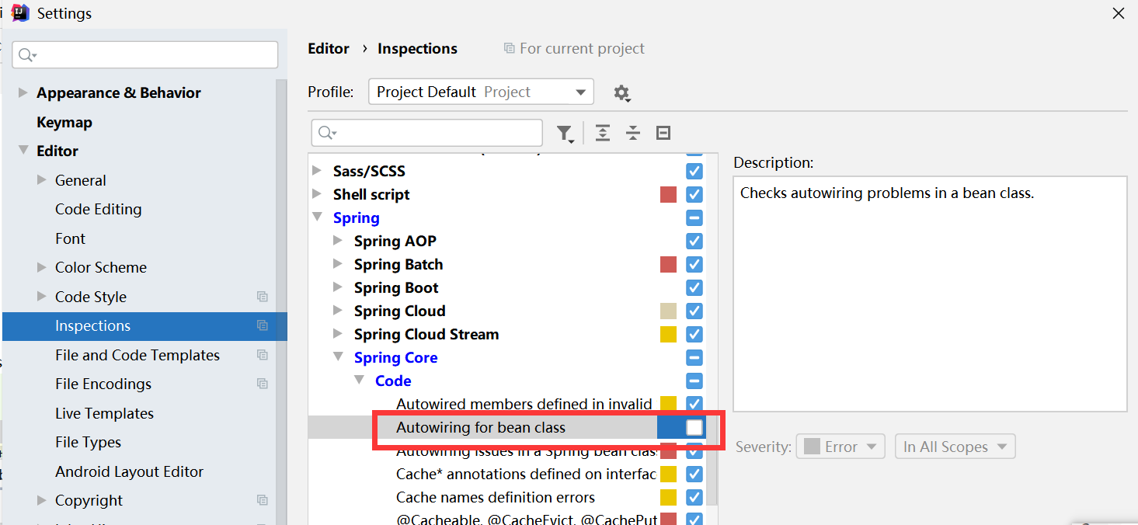Screen dimensions: 1138x525
Task: Click the Collapse All tree icon
Action: [x=633, y=134]
